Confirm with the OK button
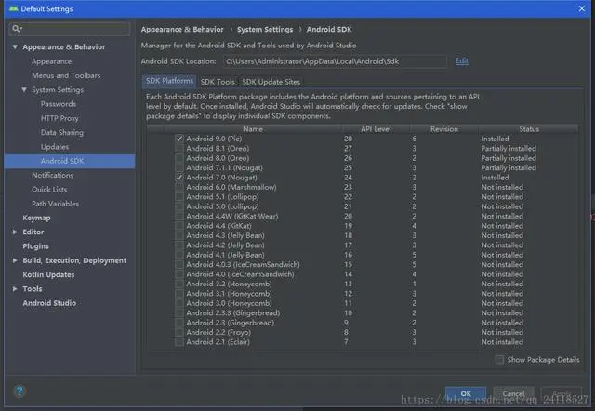 [x=466, y=393]
